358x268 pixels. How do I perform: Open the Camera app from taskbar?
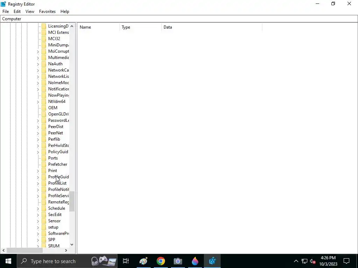[178, 261]
